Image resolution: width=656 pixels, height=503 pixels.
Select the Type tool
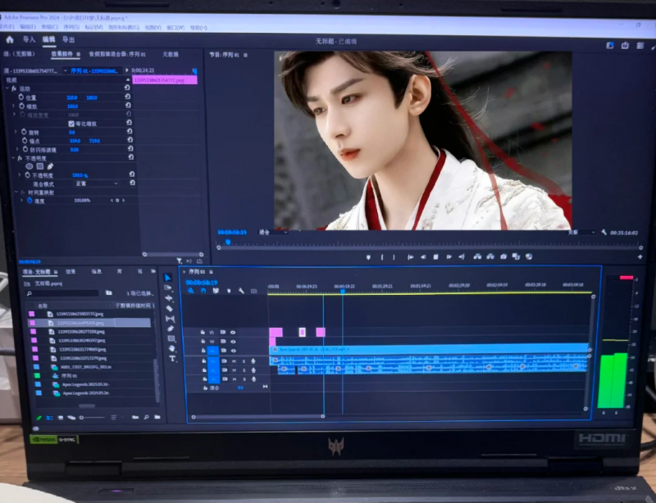[172, 359]
